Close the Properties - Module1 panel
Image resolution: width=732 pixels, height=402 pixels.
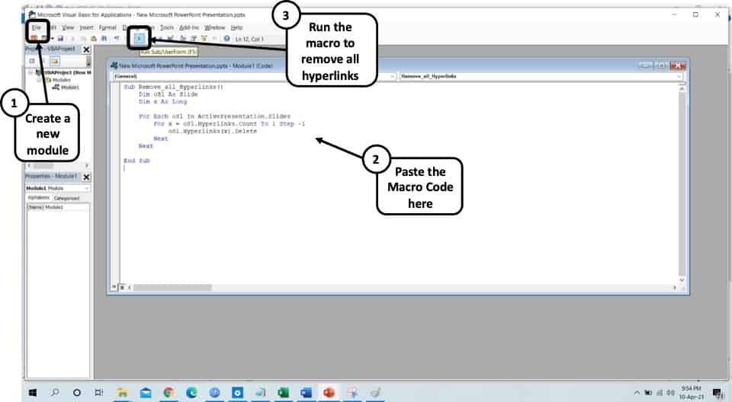tap(86, 177)
